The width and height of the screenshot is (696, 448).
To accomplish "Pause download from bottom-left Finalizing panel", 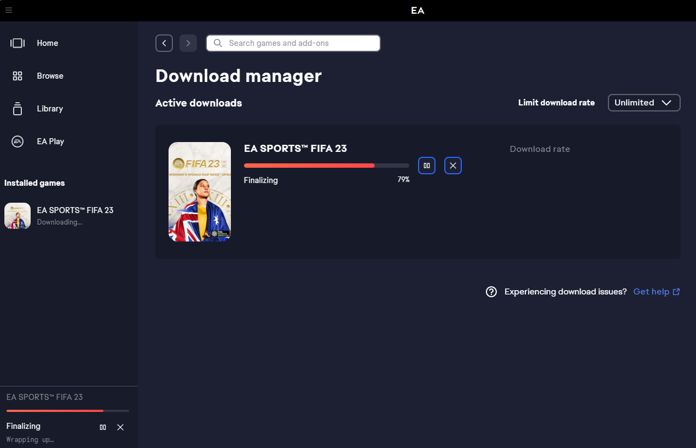I will click(103, 427).
